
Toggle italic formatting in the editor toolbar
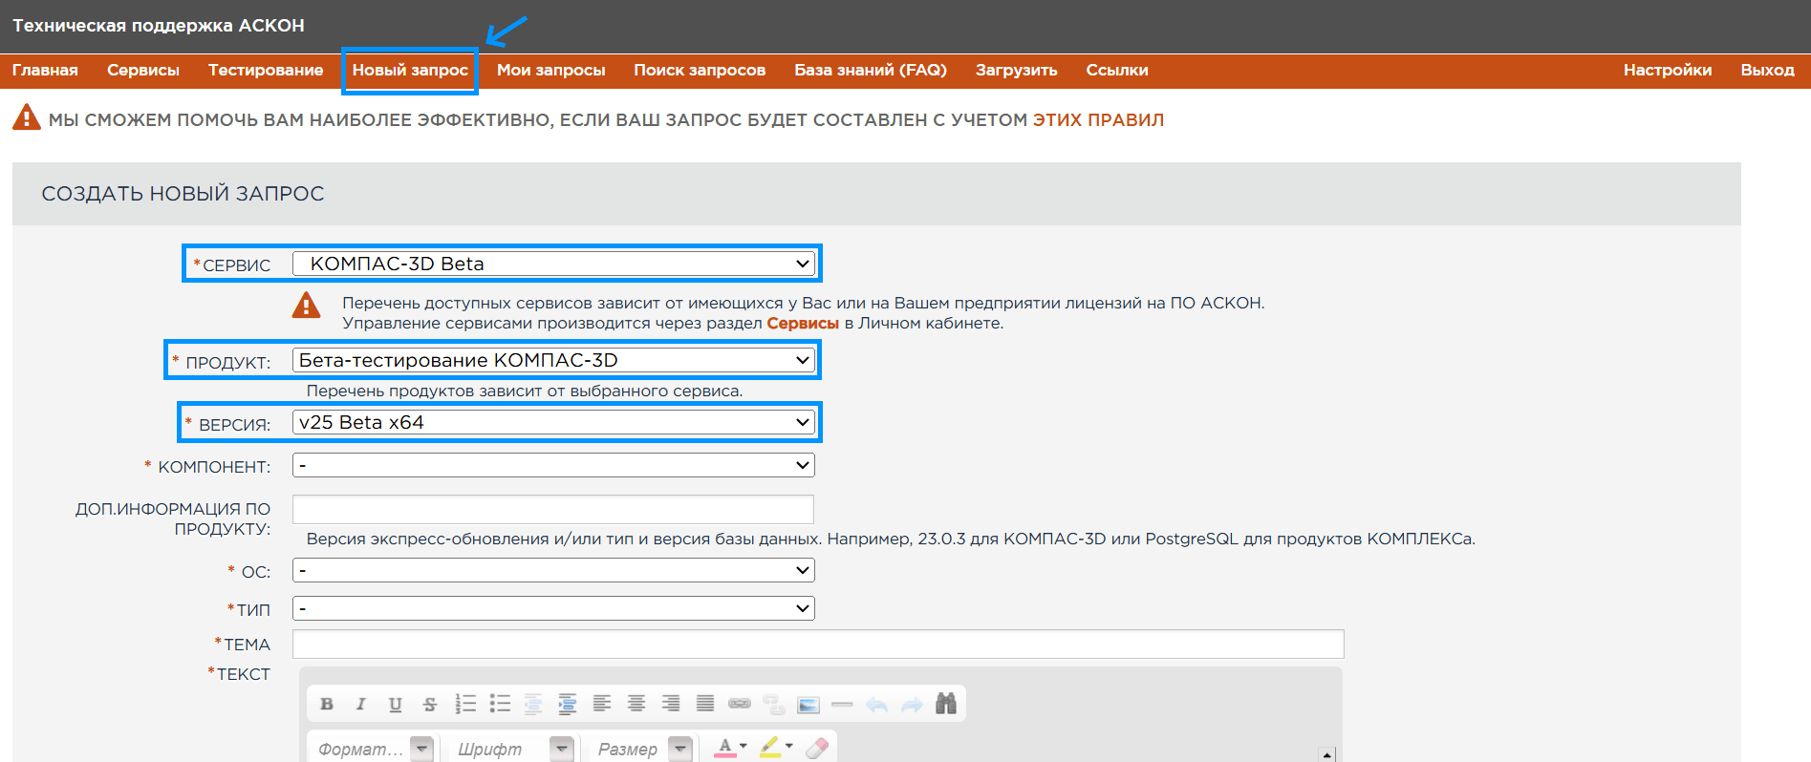(x=360, y=704)
